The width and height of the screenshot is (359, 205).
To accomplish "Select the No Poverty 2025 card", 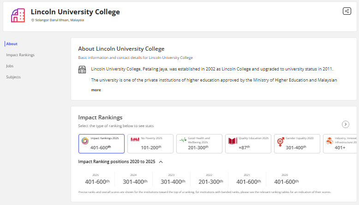I will (x=150, y=144).
